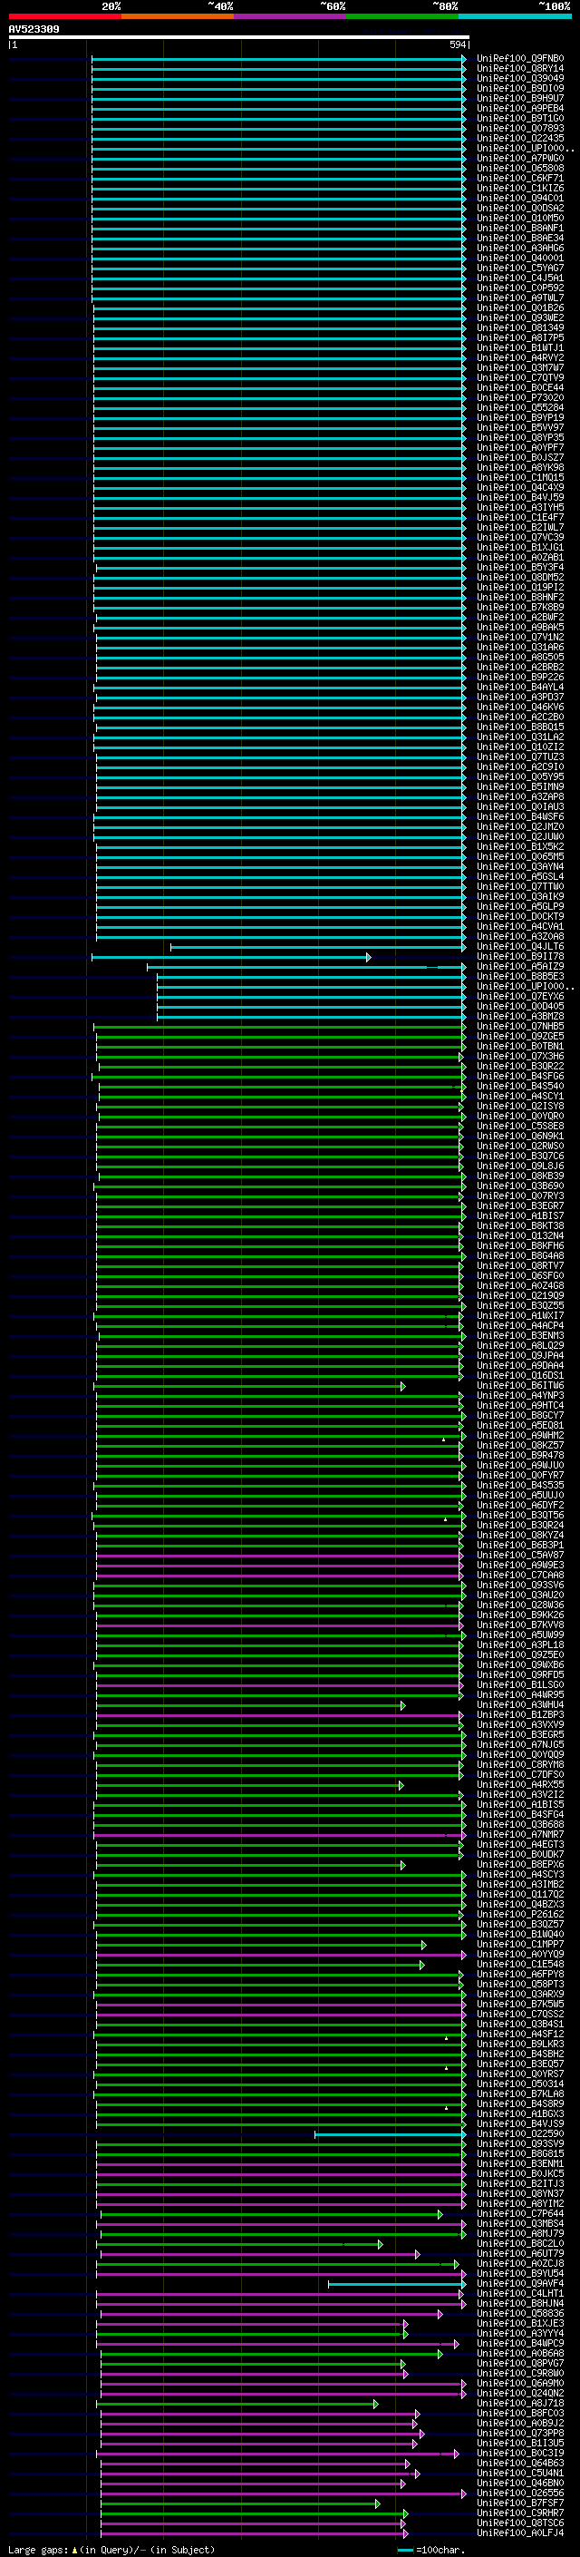
Task: Open hit UniRef100_Q9FNB0
Action: (x=520, y=59)
